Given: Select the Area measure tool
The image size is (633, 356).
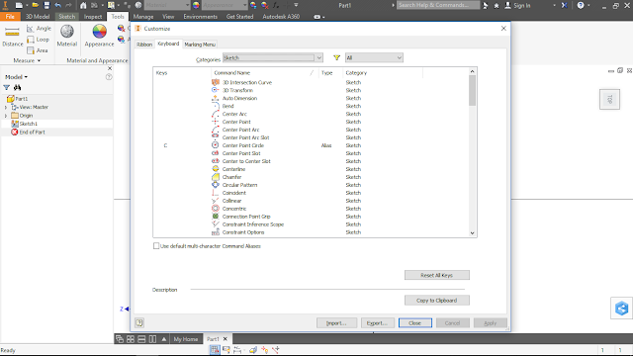Looking at the screenshot, I should 38,50.
